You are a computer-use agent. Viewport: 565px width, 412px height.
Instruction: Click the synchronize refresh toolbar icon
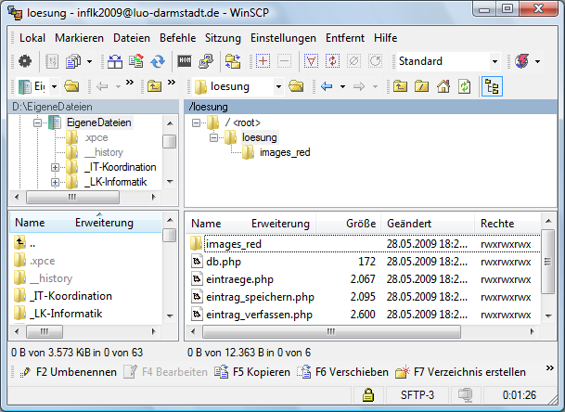pos(158,61)
